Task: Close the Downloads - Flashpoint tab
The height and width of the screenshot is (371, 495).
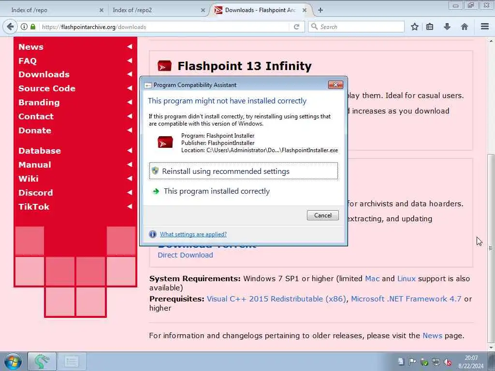Action: click(305, 10)
